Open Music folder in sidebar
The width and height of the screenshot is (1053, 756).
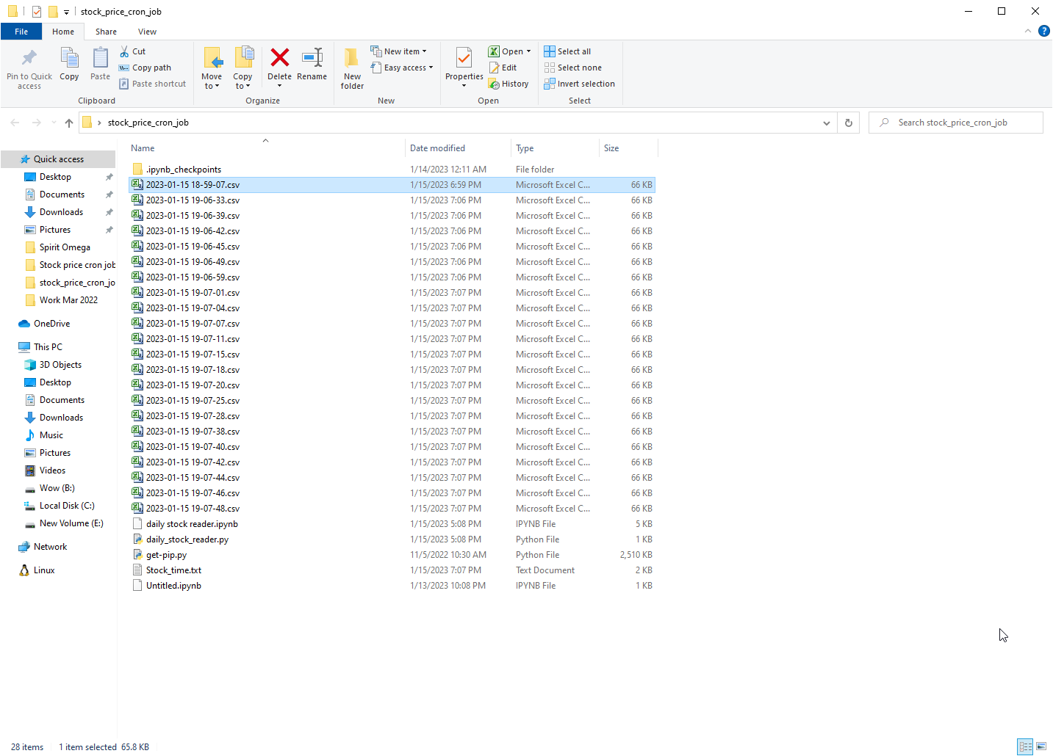tap(51, 435)
